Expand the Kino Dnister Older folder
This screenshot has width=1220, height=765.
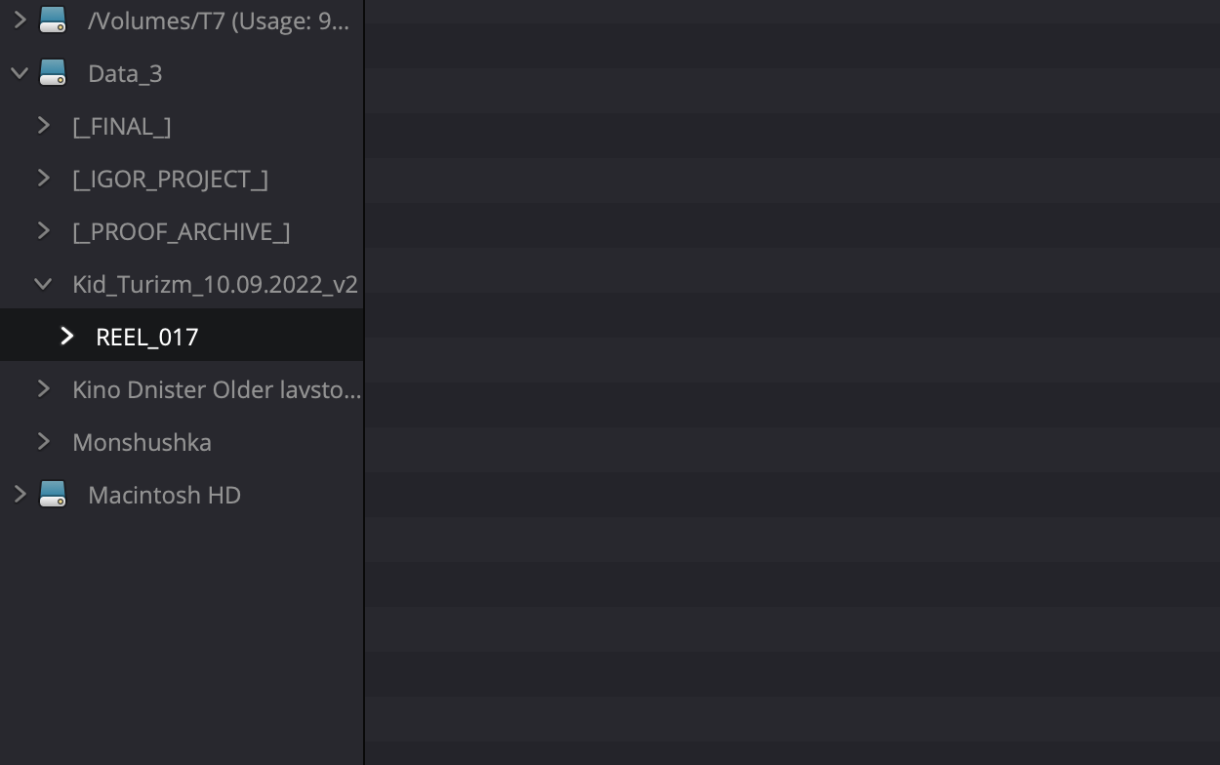pyautogui.click(x=43, y=389)
